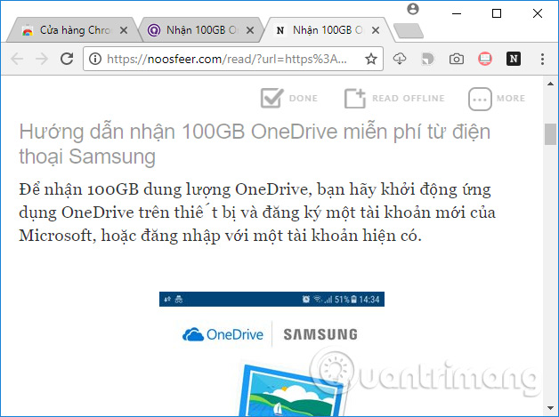Open the gray page-curl extension icon
Viewport: 559px width, 417px height.
click(x=428, y=59)
